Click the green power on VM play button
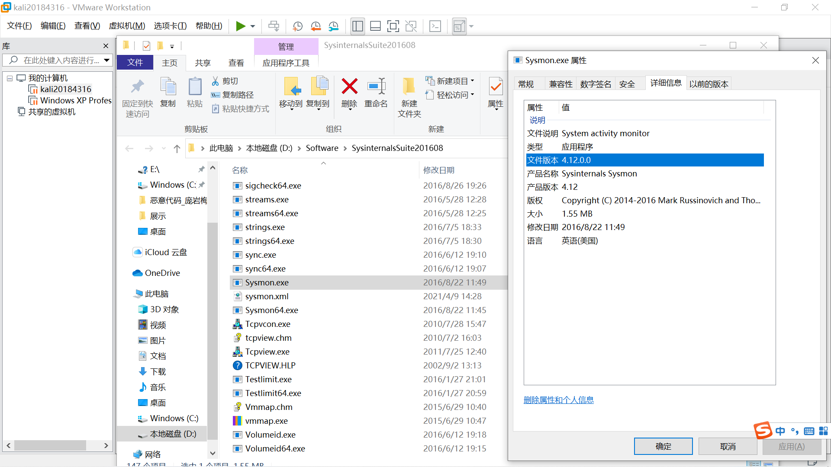This screenshot has width=831, height=467. point(240,26)
